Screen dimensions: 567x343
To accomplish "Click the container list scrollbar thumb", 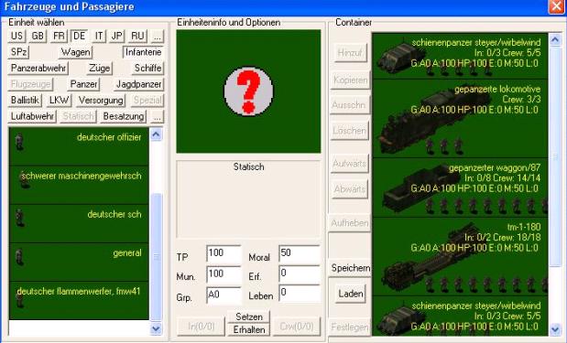I will coord(555,156).
